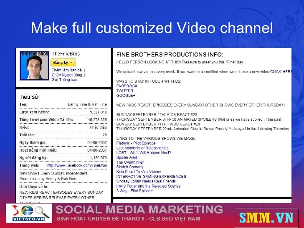Image resolution: width=304 pixels, height=228 pixels.
Task: Open INTERACTIVE GAMING EXPERIENCES link
Action: coord(151,176)
